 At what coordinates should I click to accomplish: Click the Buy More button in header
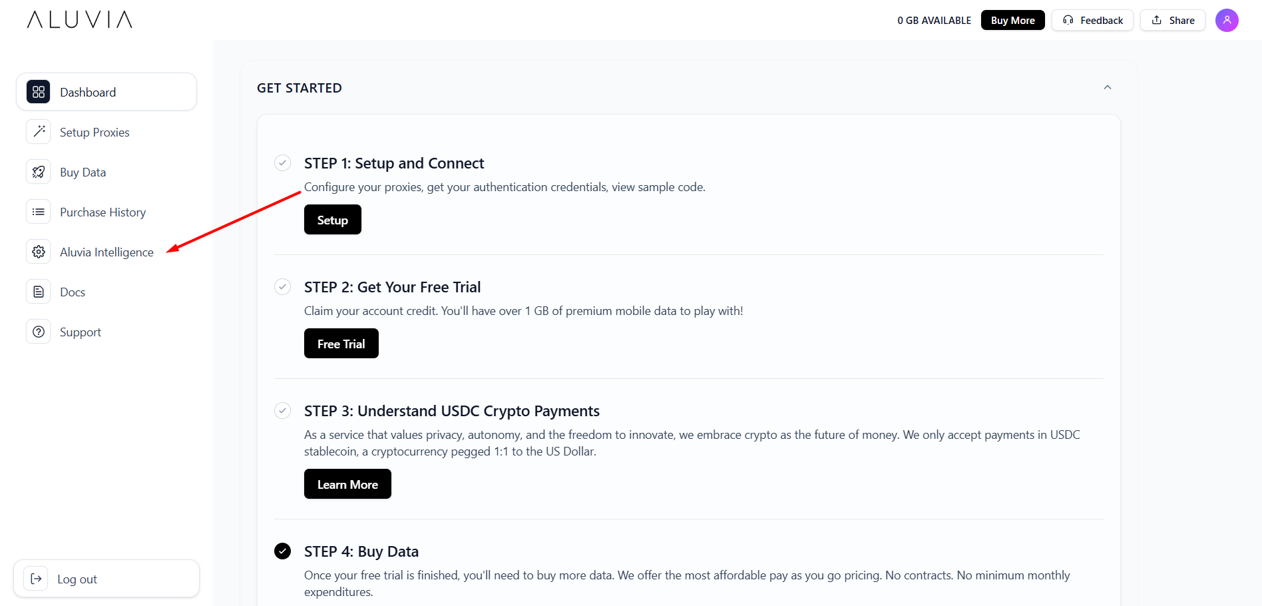1012,20
